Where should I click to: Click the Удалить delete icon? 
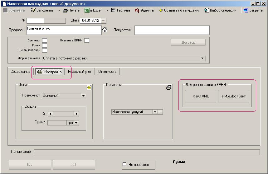point(137,10)
